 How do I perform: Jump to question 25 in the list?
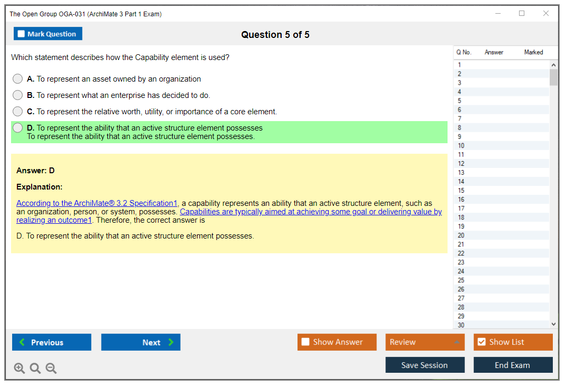click(x=462, y=280)
